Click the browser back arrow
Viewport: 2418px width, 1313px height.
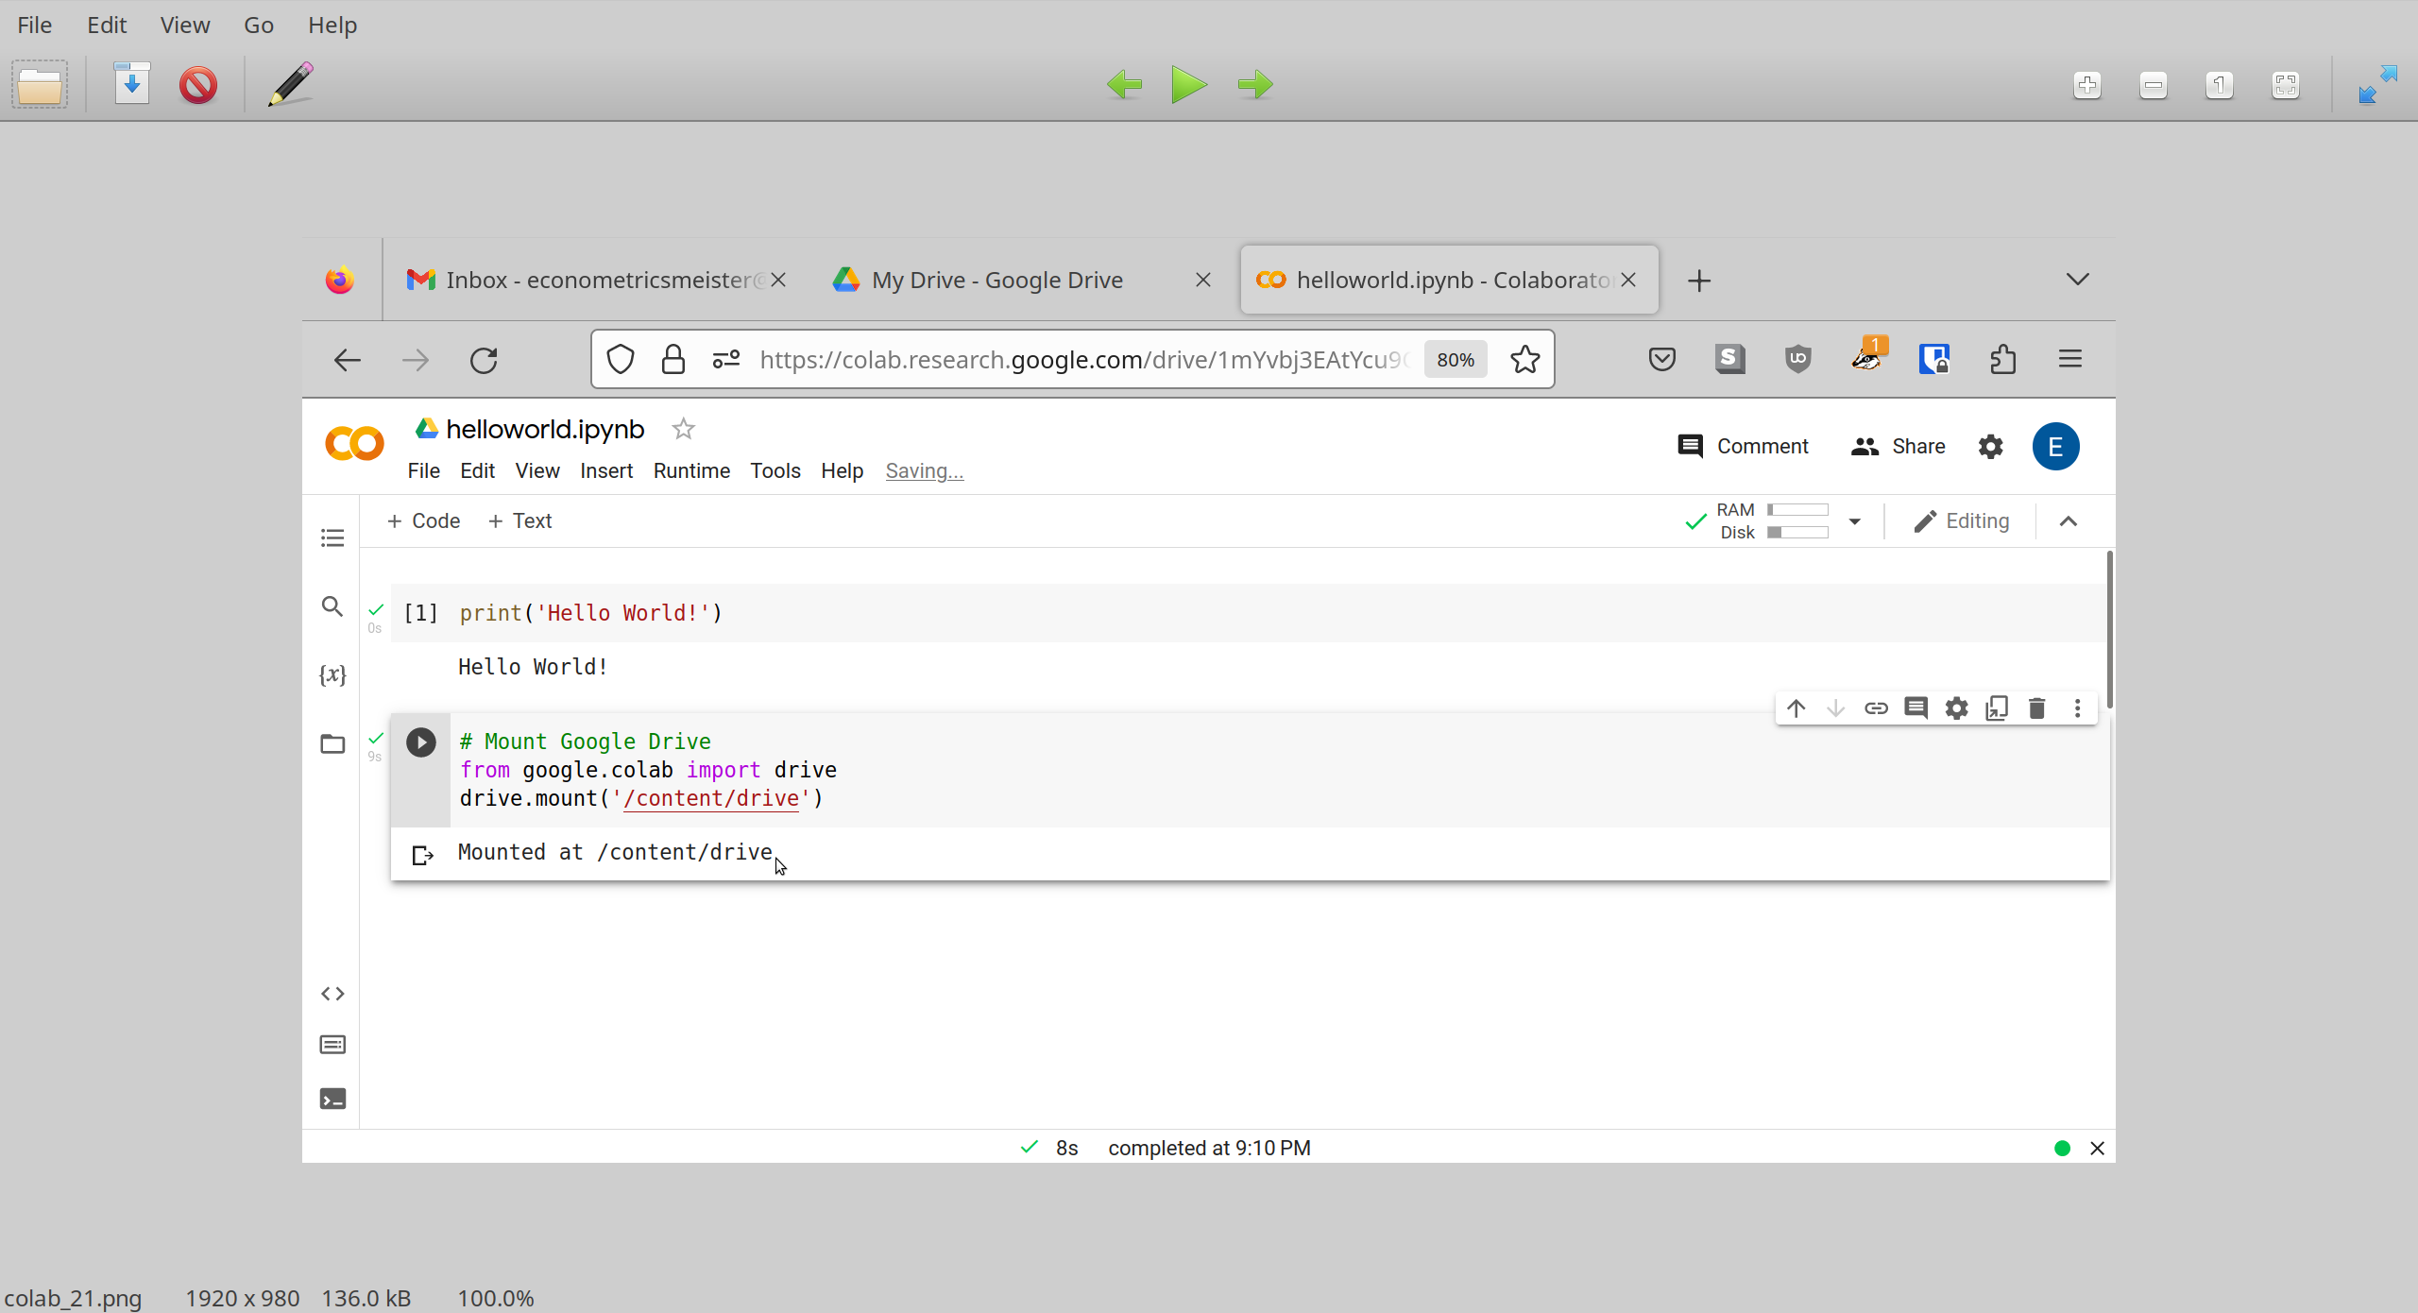pos(348,360)
